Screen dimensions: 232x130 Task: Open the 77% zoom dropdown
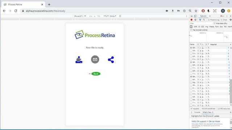pyautogui.click(x=106, y=16)
